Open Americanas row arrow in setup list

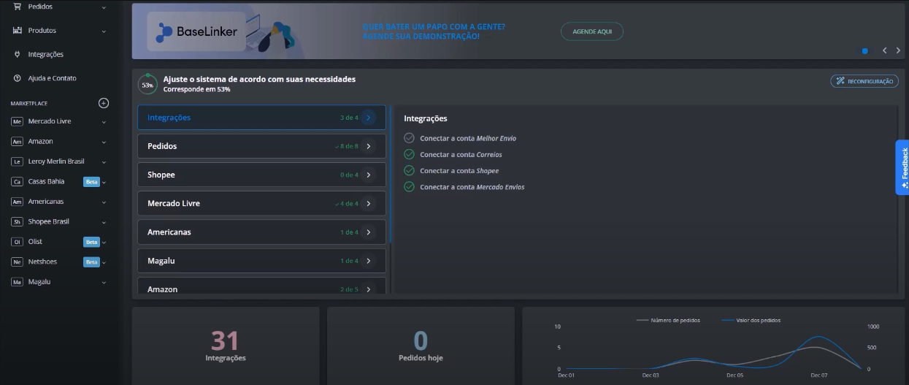369,232
